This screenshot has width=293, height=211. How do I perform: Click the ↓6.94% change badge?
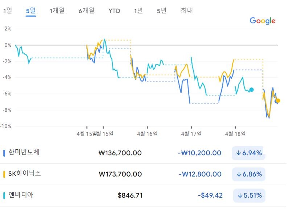pos(248,153)
